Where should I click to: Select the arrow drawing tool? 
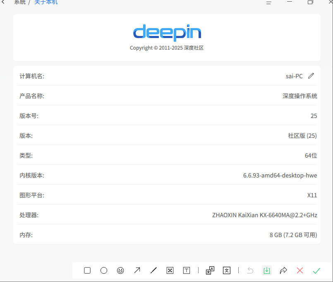coord(137,270)
